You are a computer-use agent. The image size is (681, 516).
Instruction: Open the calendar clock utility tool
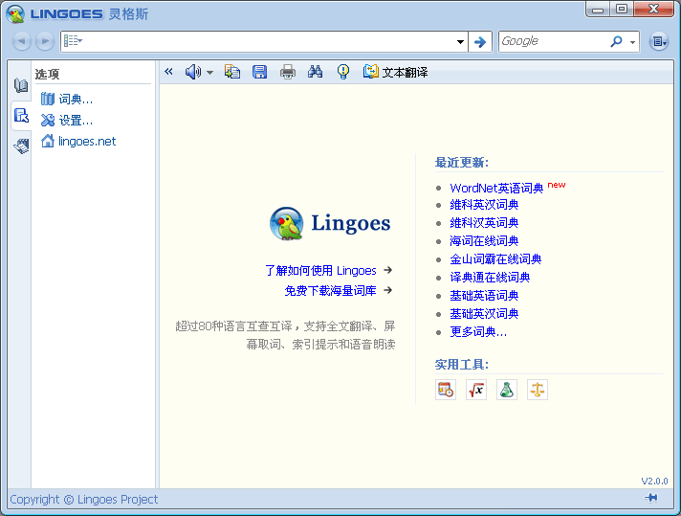click(x=446, y=390)
